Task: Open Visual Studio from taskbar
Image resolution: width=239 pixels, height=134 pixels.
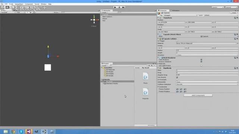Action: [29, 131]
